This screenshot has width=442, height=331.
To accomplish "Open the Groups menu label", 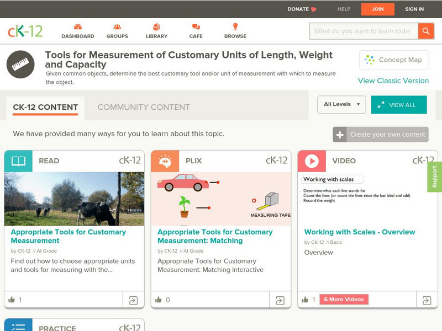I will pyautogui.click(x=117, y=36).
